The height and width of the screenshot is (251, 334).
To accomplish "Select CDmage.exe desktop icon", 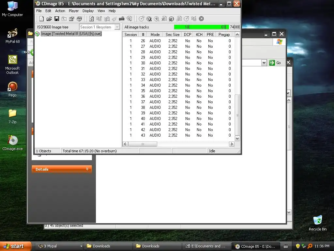I will 12,143.
